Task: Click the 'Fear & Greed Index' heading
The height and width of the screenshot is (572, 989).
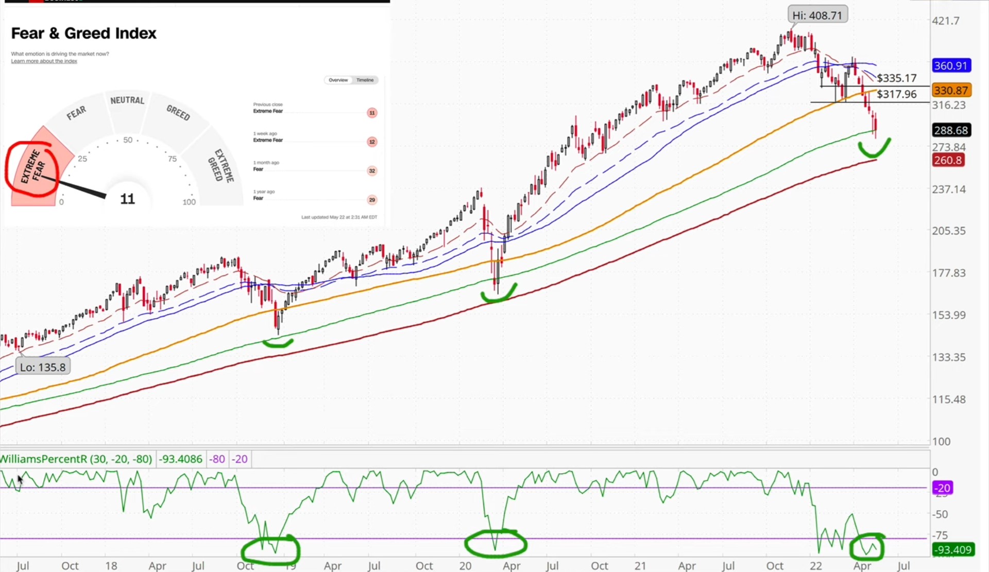Action: 83,33
